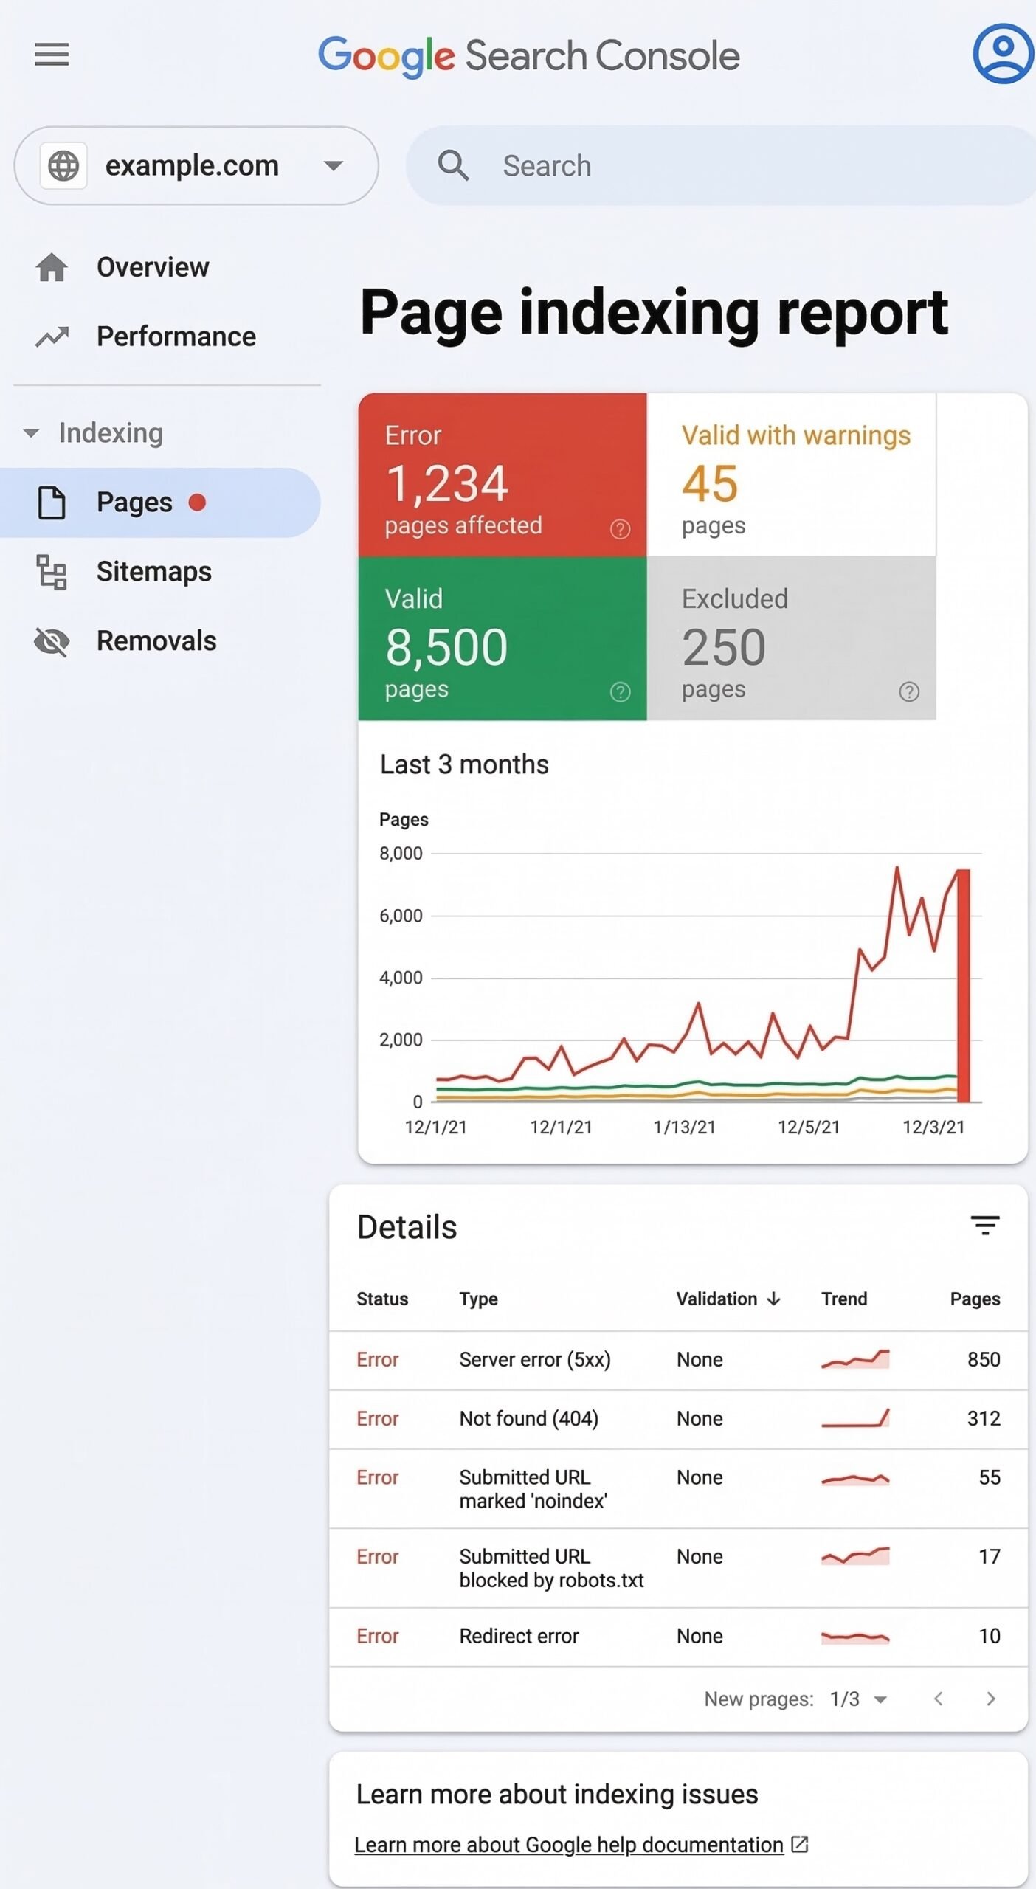
Task: Click help icon on Valid tile
Action: point(620,691)
